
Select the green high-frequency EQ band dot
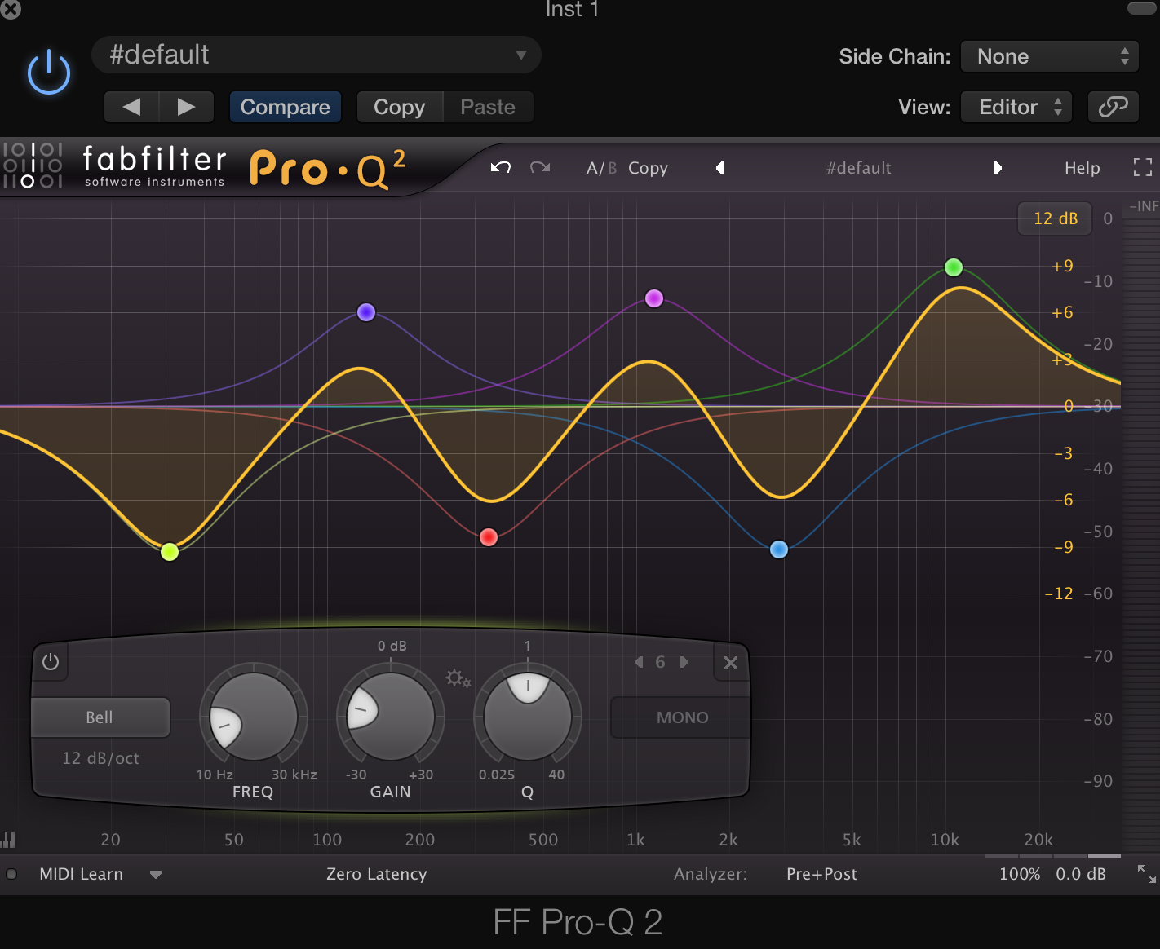point(954,267)
